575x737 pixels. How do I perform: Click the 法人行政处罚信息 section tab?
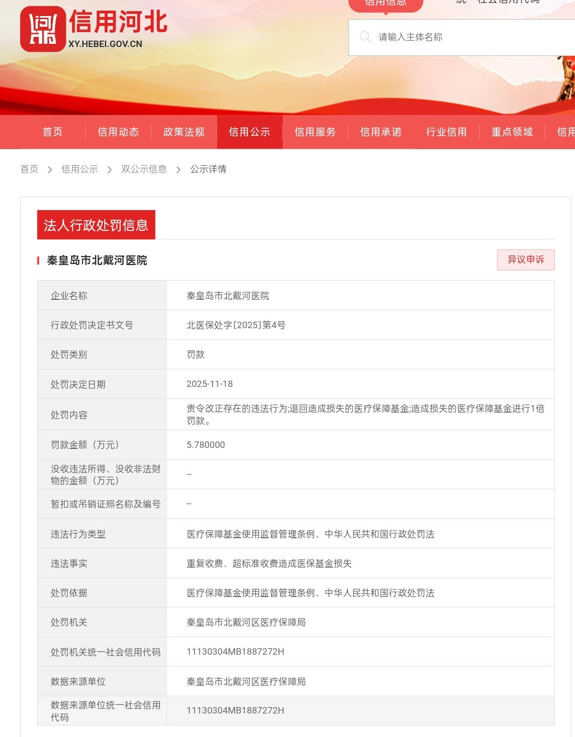click(96, 225)
